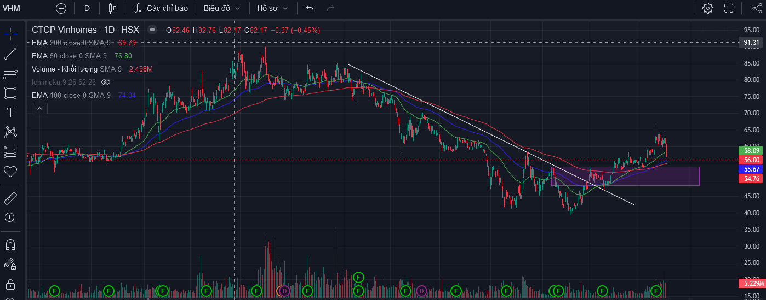
Task: Show the hidden Ichimoku indicator via eye icon
Action: coord(106,82)
